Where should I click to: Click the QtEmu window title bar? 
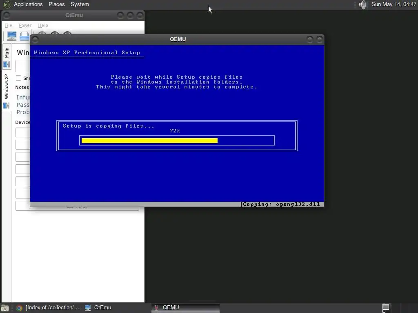[x=74, y=15]
